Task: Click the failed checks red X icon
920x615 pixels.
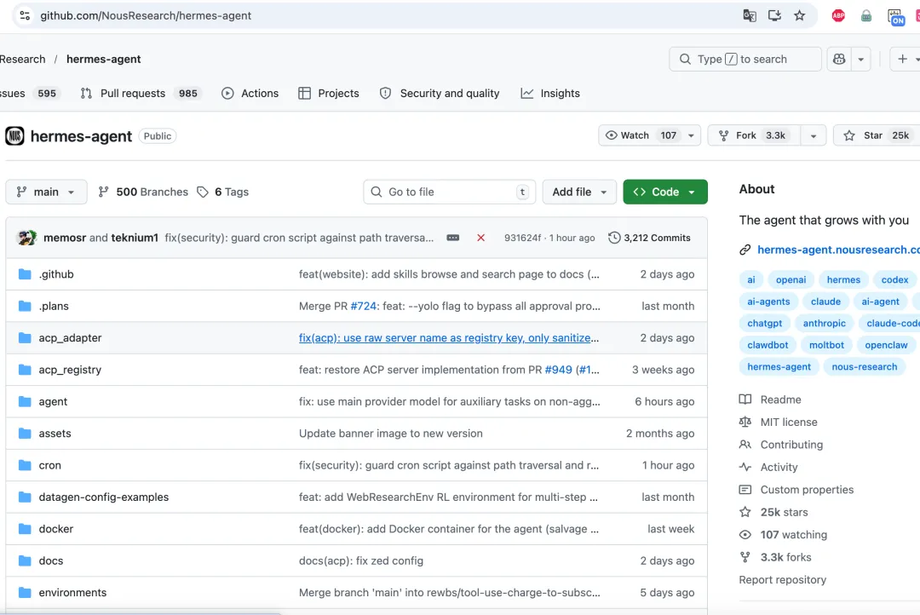Action: [x=480, y=238]
